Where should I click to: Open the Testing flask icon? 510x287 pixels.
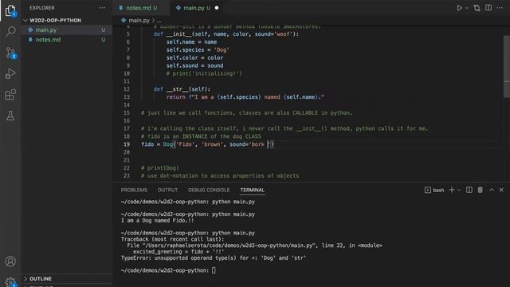pyautogui.click(x=10, y=116)
